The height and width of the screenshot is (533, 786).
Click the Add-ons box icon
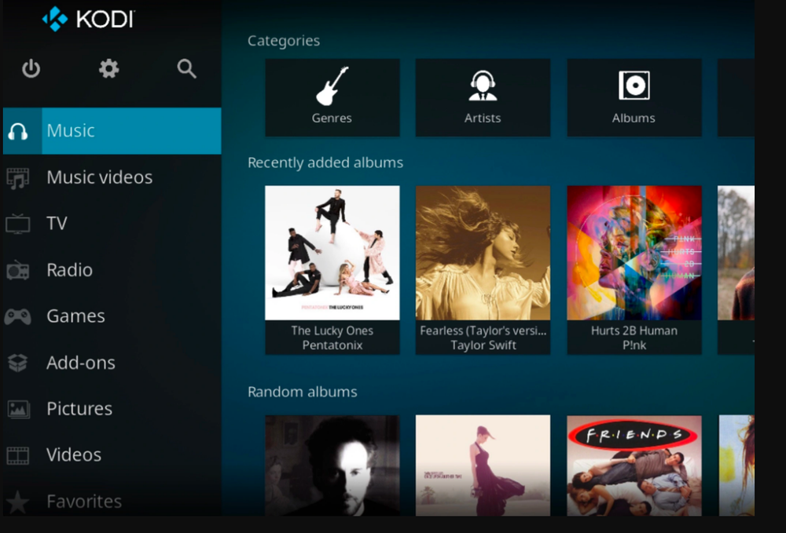(19, 362)
